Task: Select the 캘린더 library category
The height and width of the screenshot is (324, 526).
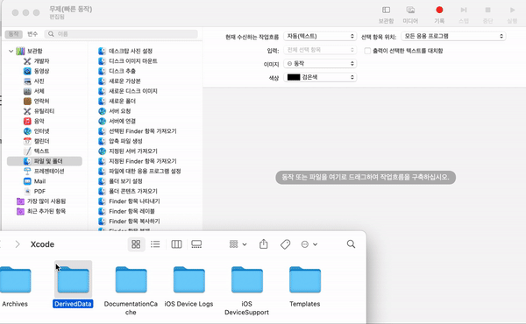Action: tap(41, 141)
